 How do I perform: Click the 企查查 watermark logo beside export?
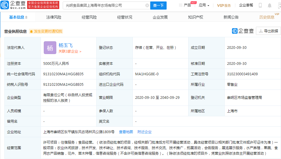click(243, 31)
